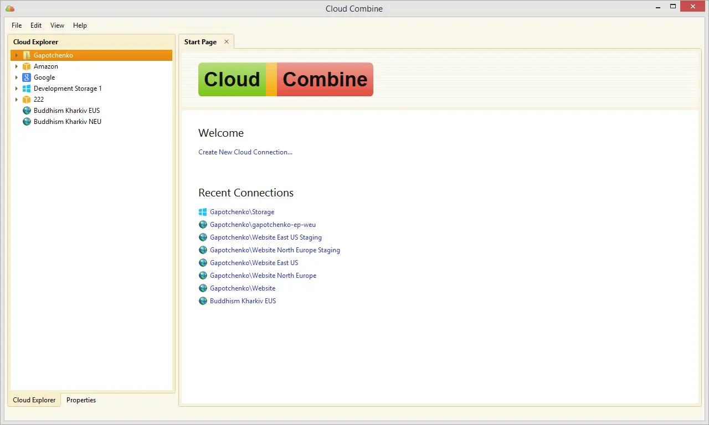Viewport: 709px width, 425px height.
Task: Switch to the Properties tab
Action: coord(81,400)
